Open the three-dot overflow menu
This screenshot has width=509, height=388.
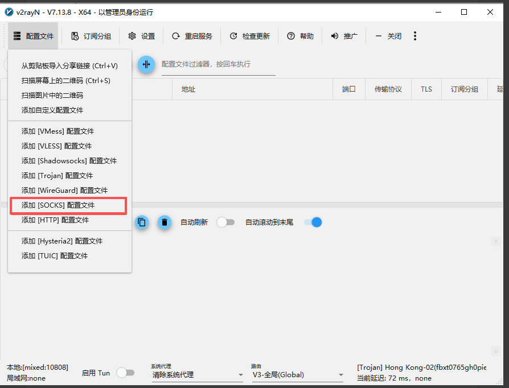point(415,36)
